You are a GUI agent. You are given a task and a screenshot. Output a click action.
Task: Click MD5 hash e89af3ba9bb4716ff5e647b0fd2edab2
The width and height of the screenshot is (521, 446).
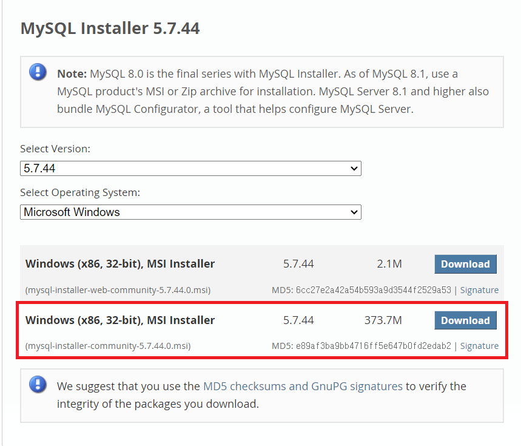click(374, 346)
